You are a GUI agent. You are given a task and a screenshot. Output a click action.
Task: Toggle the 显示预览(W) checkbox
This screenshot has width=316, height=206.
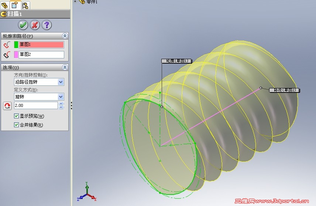coord(16,116)
